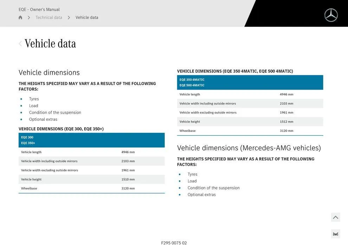Image resolution: width=348 pixels, height=246 pixels.
Task: Click the breadcrumb chevron before Vehicle data
Action: click(69, 18)
